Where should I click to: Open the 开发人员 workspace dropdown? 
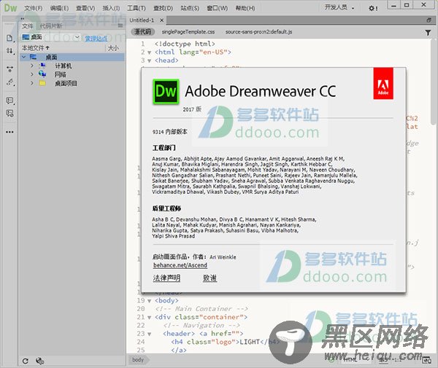pos(339,7)
